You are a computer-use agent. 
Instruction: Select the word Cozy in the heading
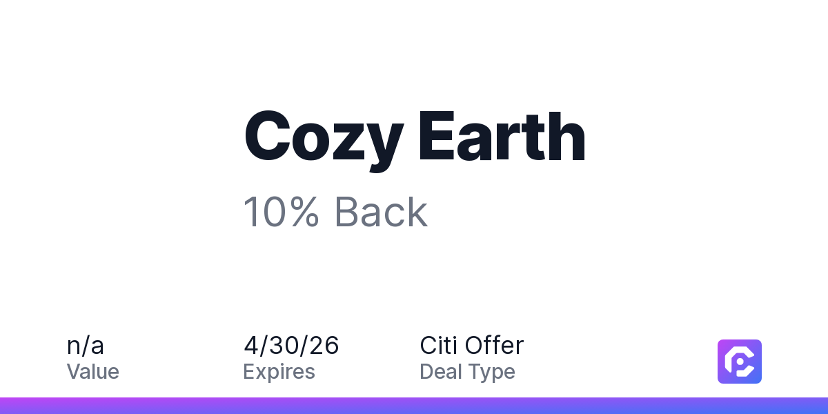pyautogui.click(x=323, y=138)
